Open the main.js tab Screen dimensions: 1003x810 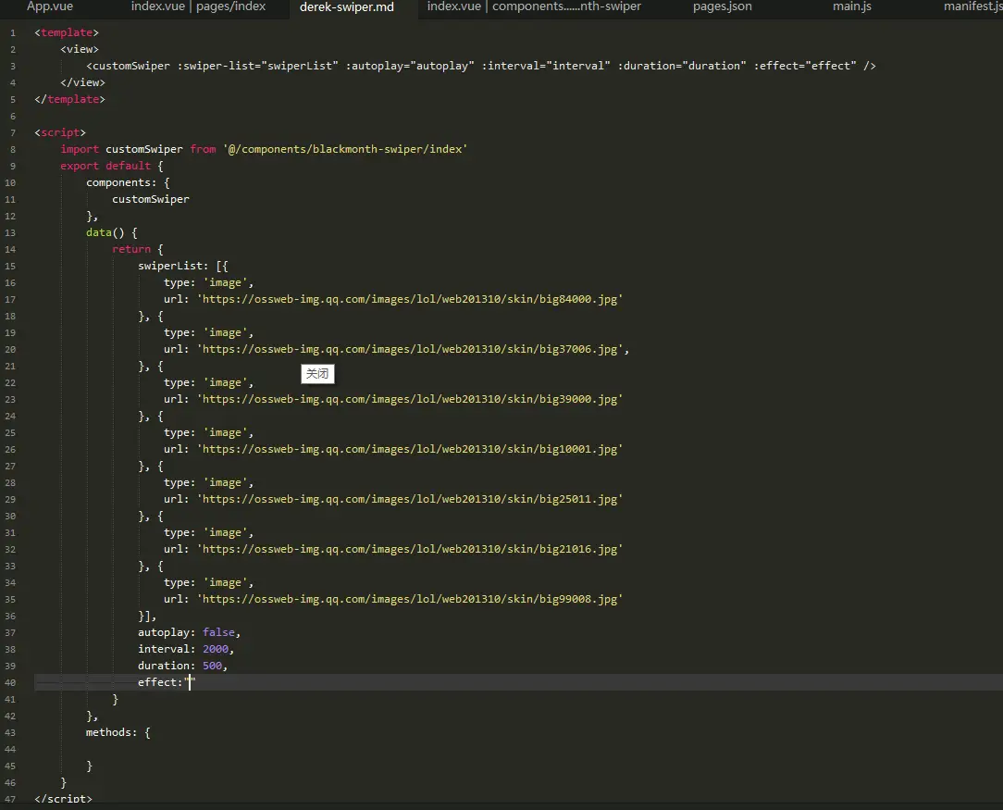click(x=851, y=6)
